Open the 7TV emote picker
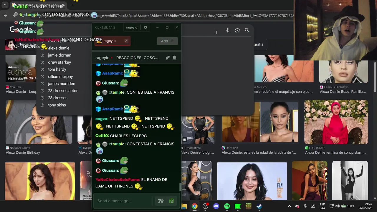Viewport: 377px width, 212px height. (161, 201)
